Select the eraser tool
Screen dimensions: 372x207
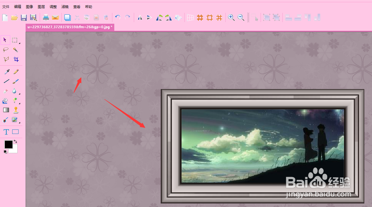5,91
